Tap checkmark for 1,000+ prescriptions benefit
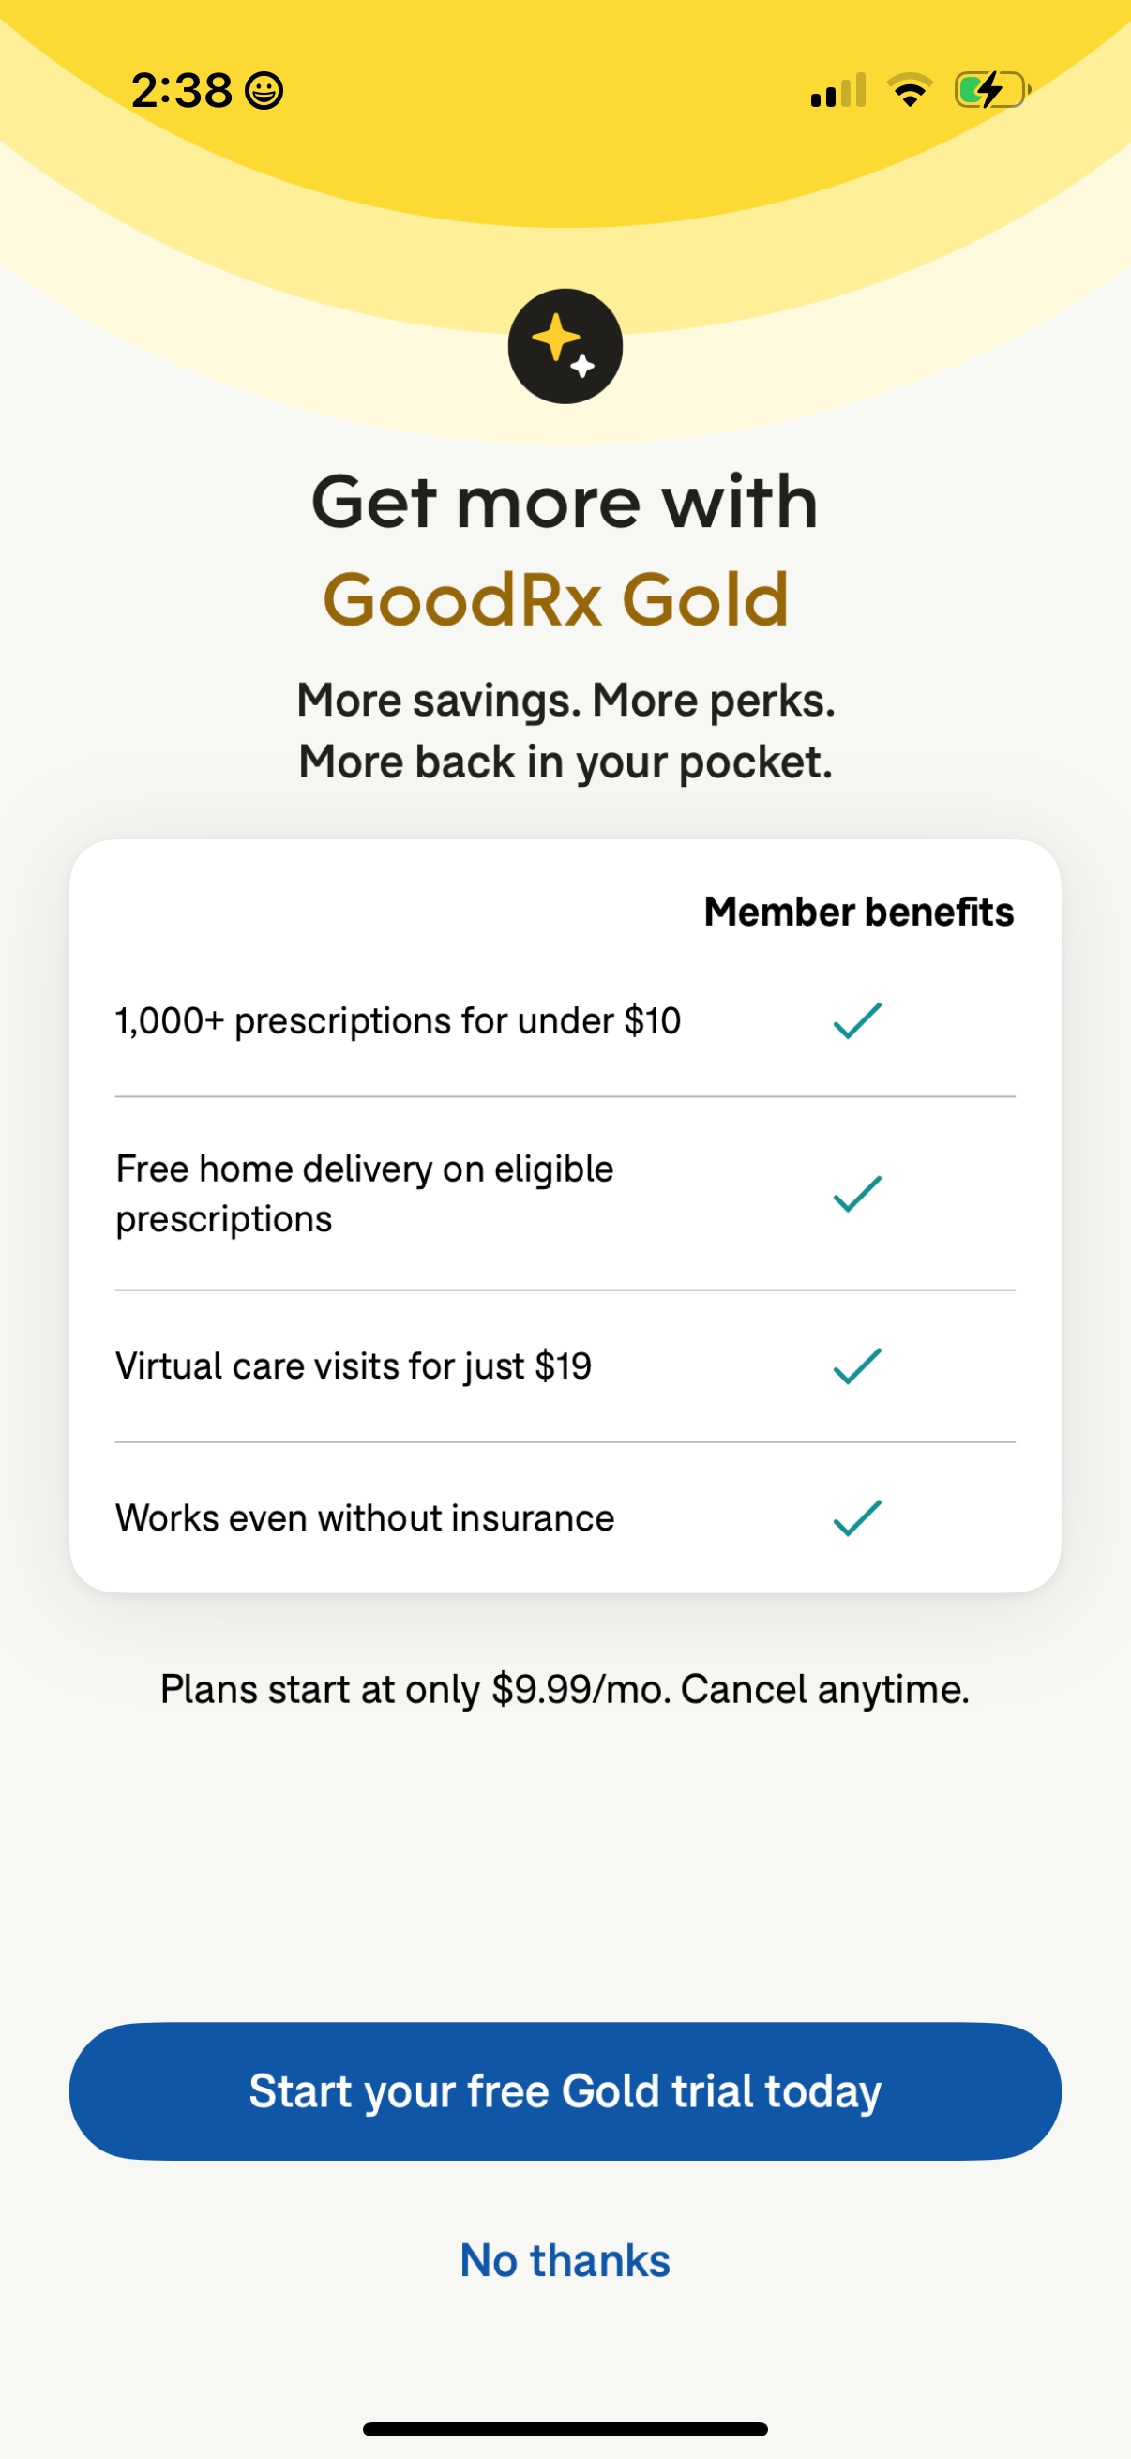 (857, 1020)
